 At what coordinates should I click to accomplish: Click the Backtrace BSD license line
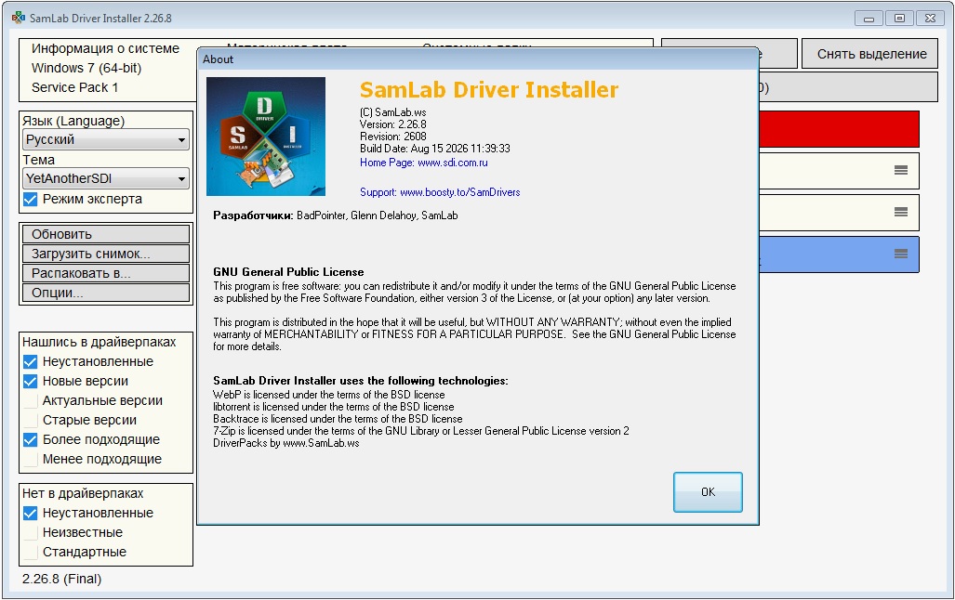coord(338,419)
